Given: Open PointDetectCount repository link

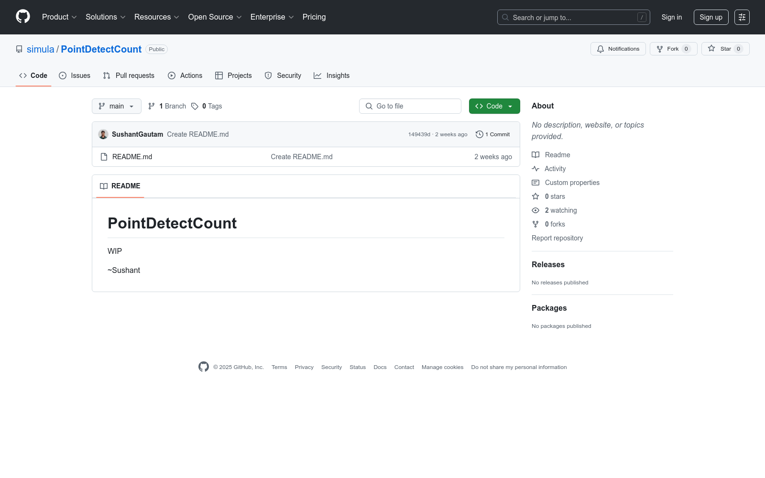Looking at the screenshot, I should [x=101, y=49].
